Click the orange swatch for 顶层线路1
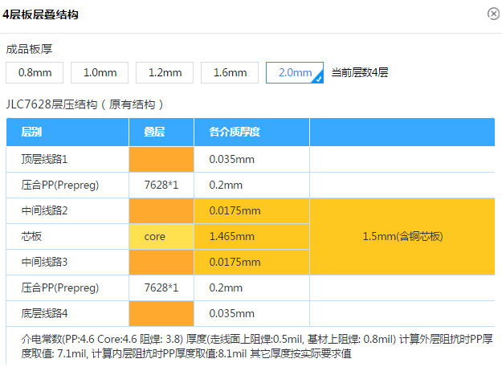This screenshot has width=502, height=375. pyautogui.click(x=161, y=159)
